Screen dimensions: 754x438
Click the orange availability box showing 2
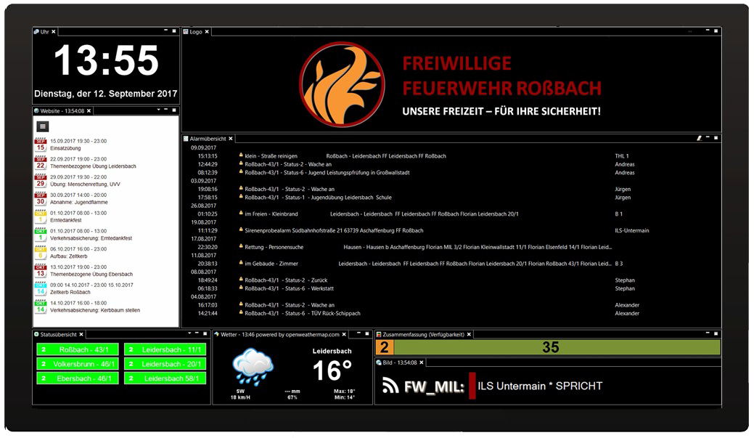click(x=384, y=347)
